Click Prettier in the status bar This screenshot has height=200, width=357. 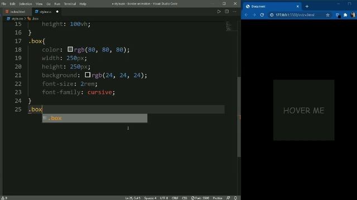[x=217, y=198]
